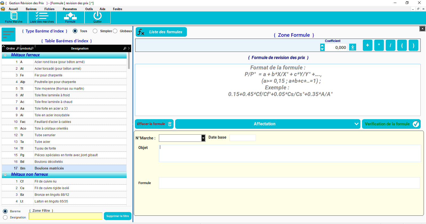Open the Parametres menu
The image size is (426, 224).
click(70, 9)
